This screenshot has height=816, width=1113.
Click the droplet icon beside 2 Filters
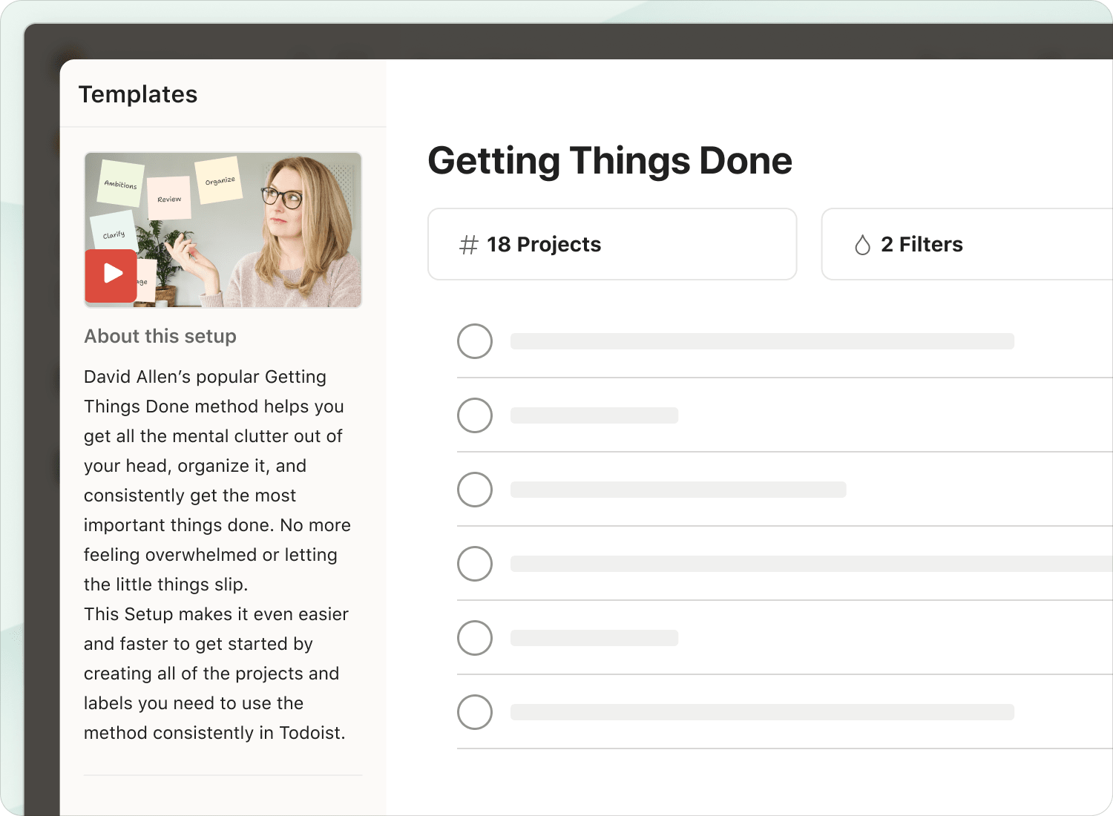pos(862,245)
